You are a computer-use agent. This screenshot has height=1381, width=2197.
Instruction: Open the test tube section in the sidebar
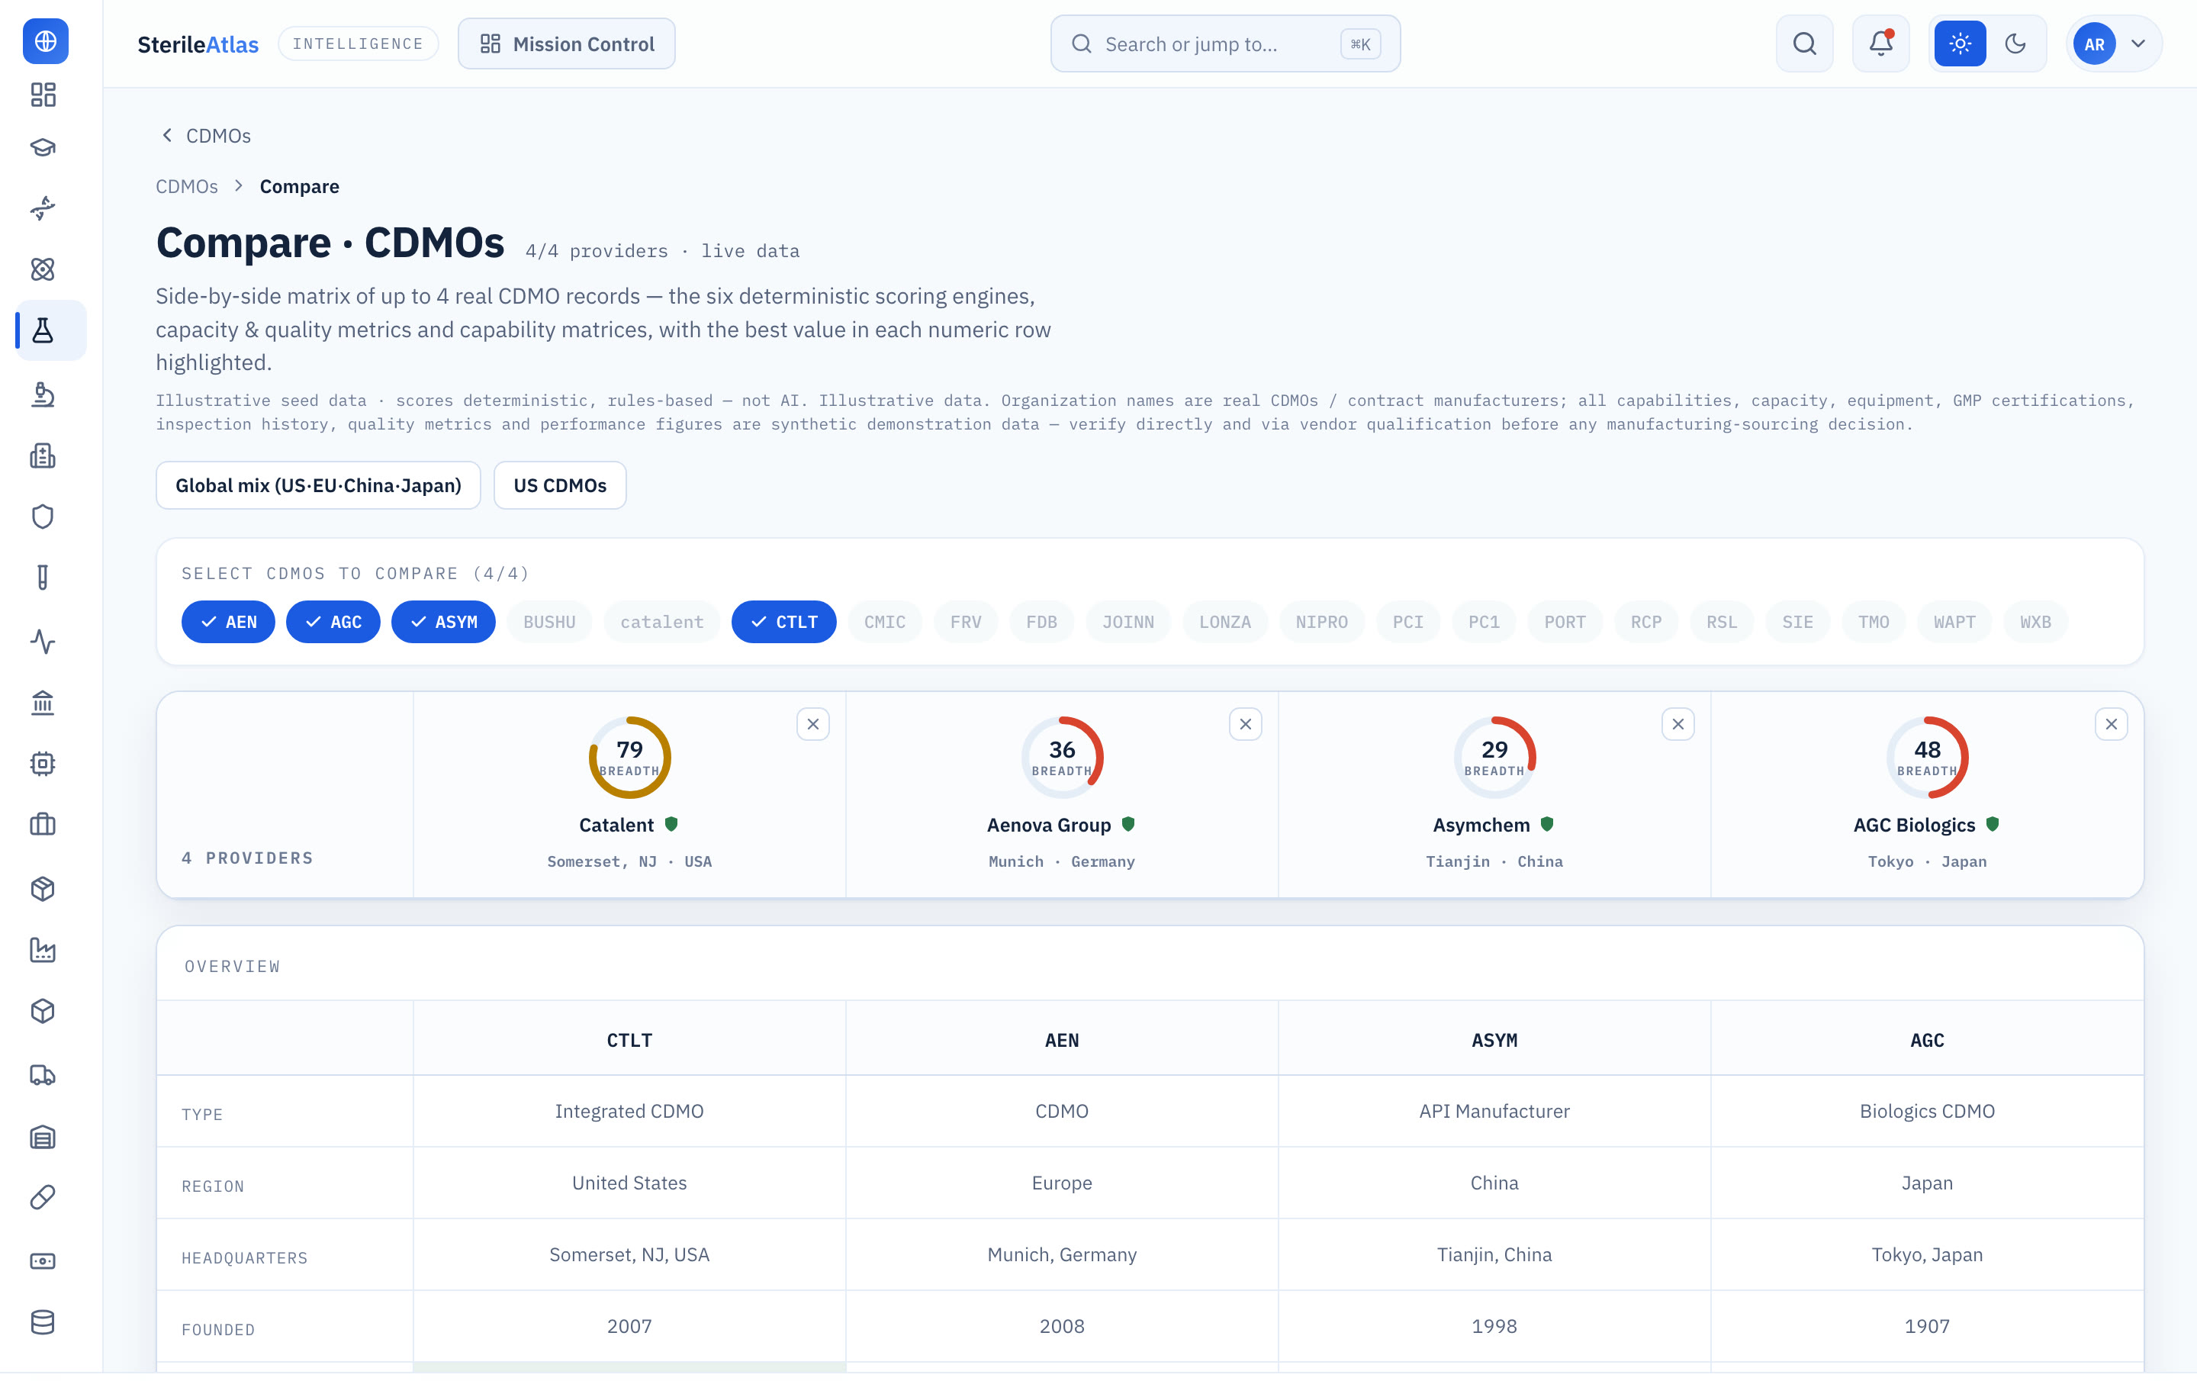(x=43, y=577)
